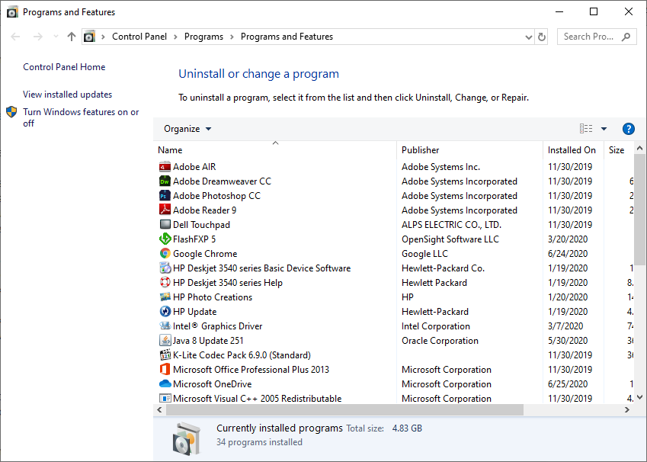Image resolution: width=647 pixels, height=462 pixels.
Task: Expand the chevron after Control Panel breadcrumb
Action: click(175, 37)
